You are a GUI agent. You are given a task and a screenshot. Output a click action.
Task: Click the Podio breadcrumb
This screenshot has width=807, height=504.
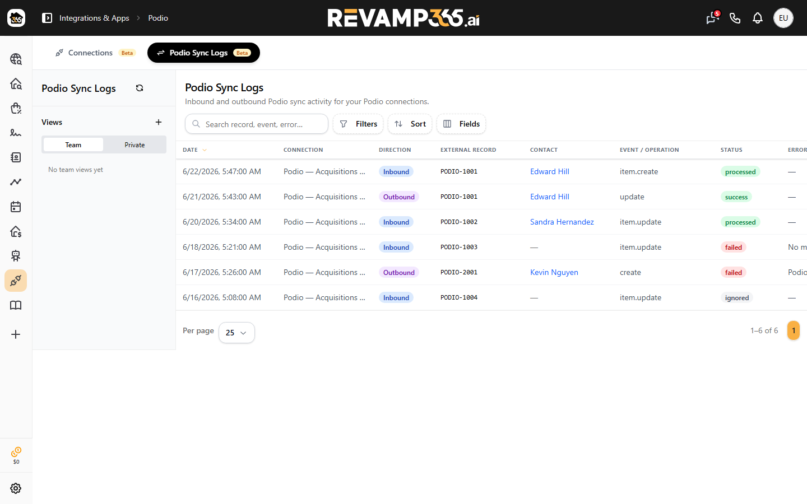click(158, 18)
